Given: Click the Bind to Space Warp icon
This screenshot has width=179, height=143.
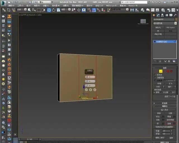Looking at the screenshot, I should pos(13,10).
